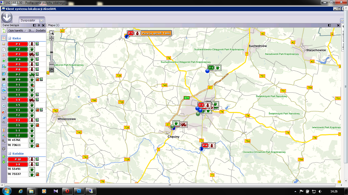
Task: Close the Dyspozytor tab with its X
Action: pos(42,21)
